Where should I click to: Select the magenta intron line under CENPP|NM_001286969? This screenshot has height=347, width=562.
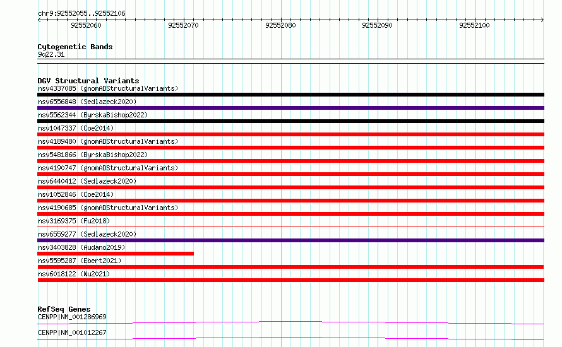click(290, 322)
